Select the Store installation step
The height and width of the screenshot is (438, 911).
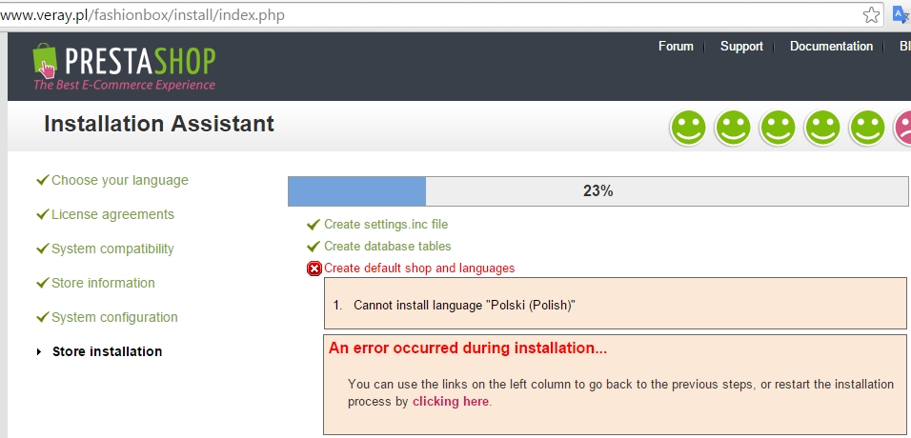tap(107, 351)
